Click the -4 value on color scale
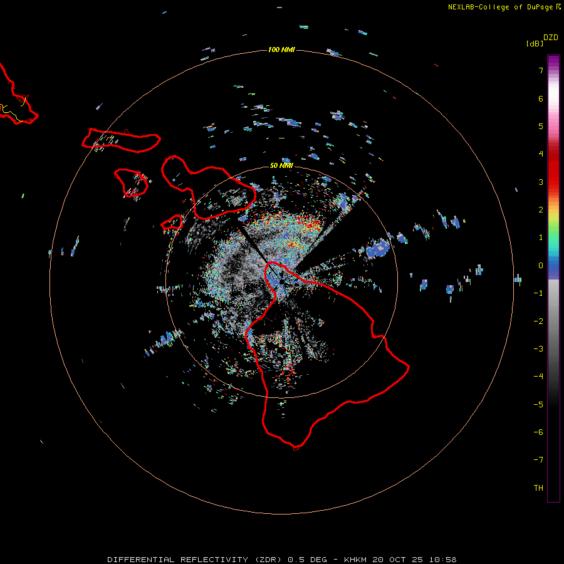 tap(538, 377)
